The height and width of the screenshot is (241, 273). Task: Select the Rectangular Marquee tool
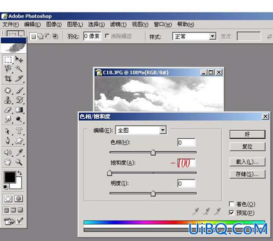(x=8, y=60)
